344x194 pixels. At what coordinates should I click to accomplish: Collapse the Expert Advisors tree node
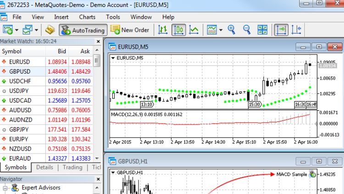tap(5, 188)
